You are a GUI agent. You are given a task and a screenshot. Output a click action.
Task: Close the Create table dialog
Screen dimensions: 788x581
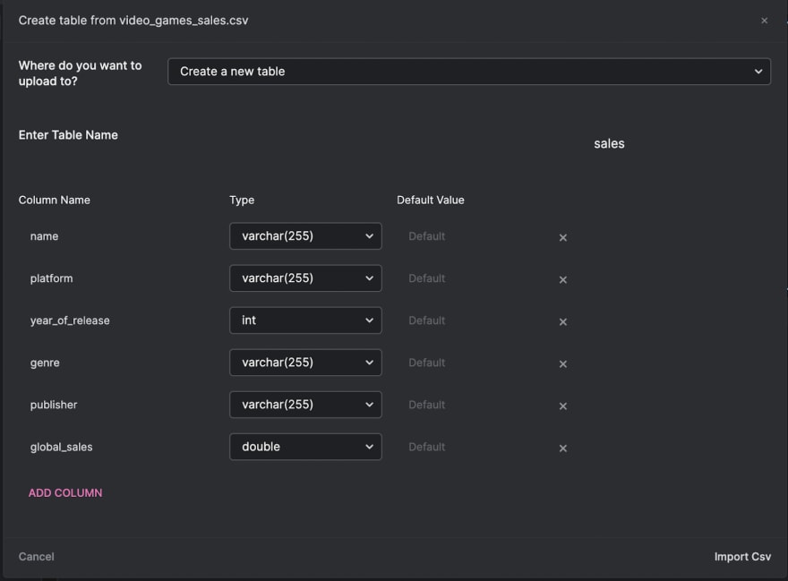click(764, 21)
